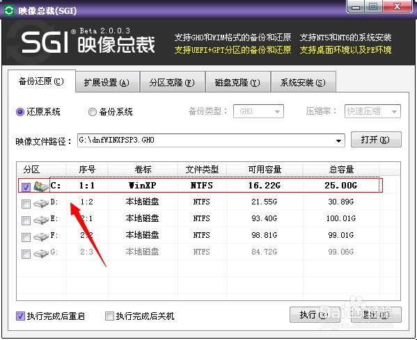
Task: Click the 执行(R) button
Action: point(315,315)
